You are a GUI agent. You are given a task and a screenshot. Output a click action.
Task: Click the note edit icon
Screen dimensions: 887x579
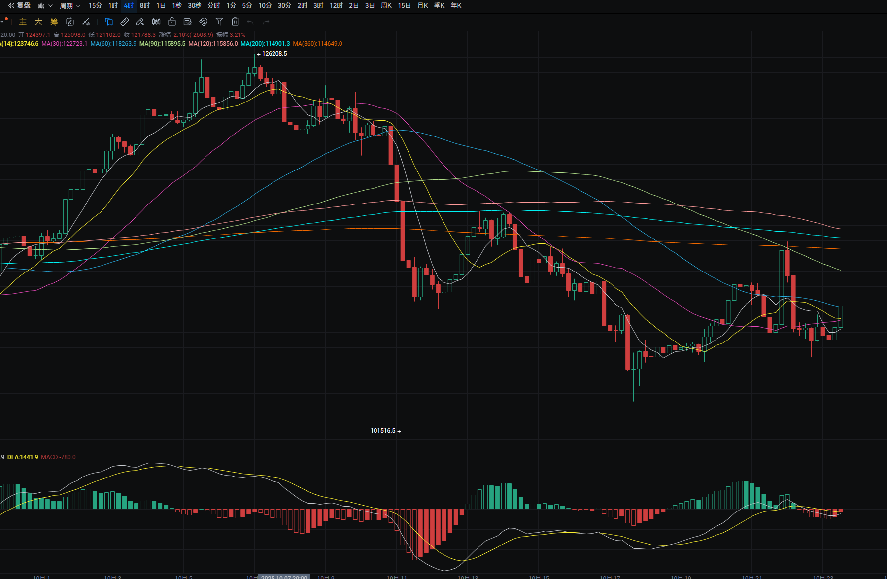coord(188,22)
